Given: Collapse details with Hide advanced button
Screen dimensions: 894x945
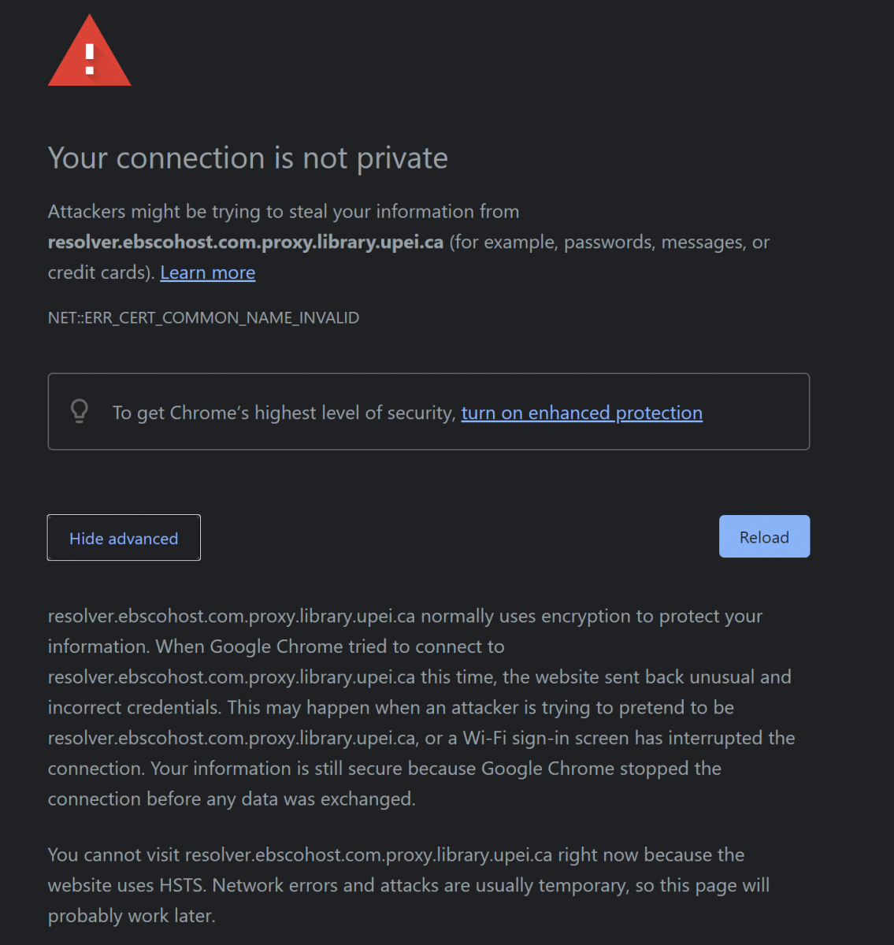Looking at the screenshot, I should tap(124, 538).
